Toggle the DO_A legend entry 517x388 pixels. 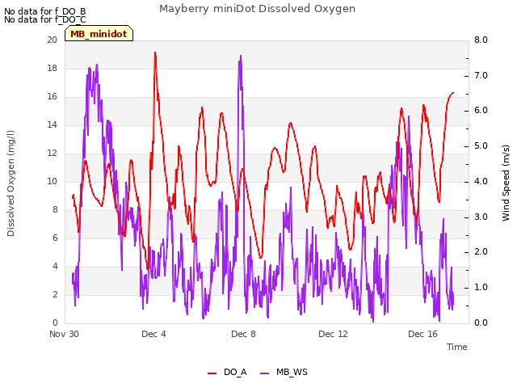click(x=227, y=372)
